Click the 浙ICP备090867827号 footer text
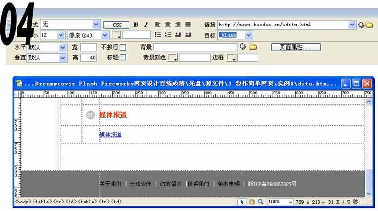Viewport: 378px width, 211px height. point(272,184)
